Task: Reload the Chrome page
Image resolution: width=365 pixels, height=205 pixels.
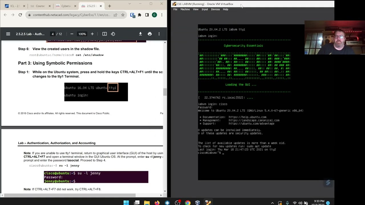Action: 20,15
